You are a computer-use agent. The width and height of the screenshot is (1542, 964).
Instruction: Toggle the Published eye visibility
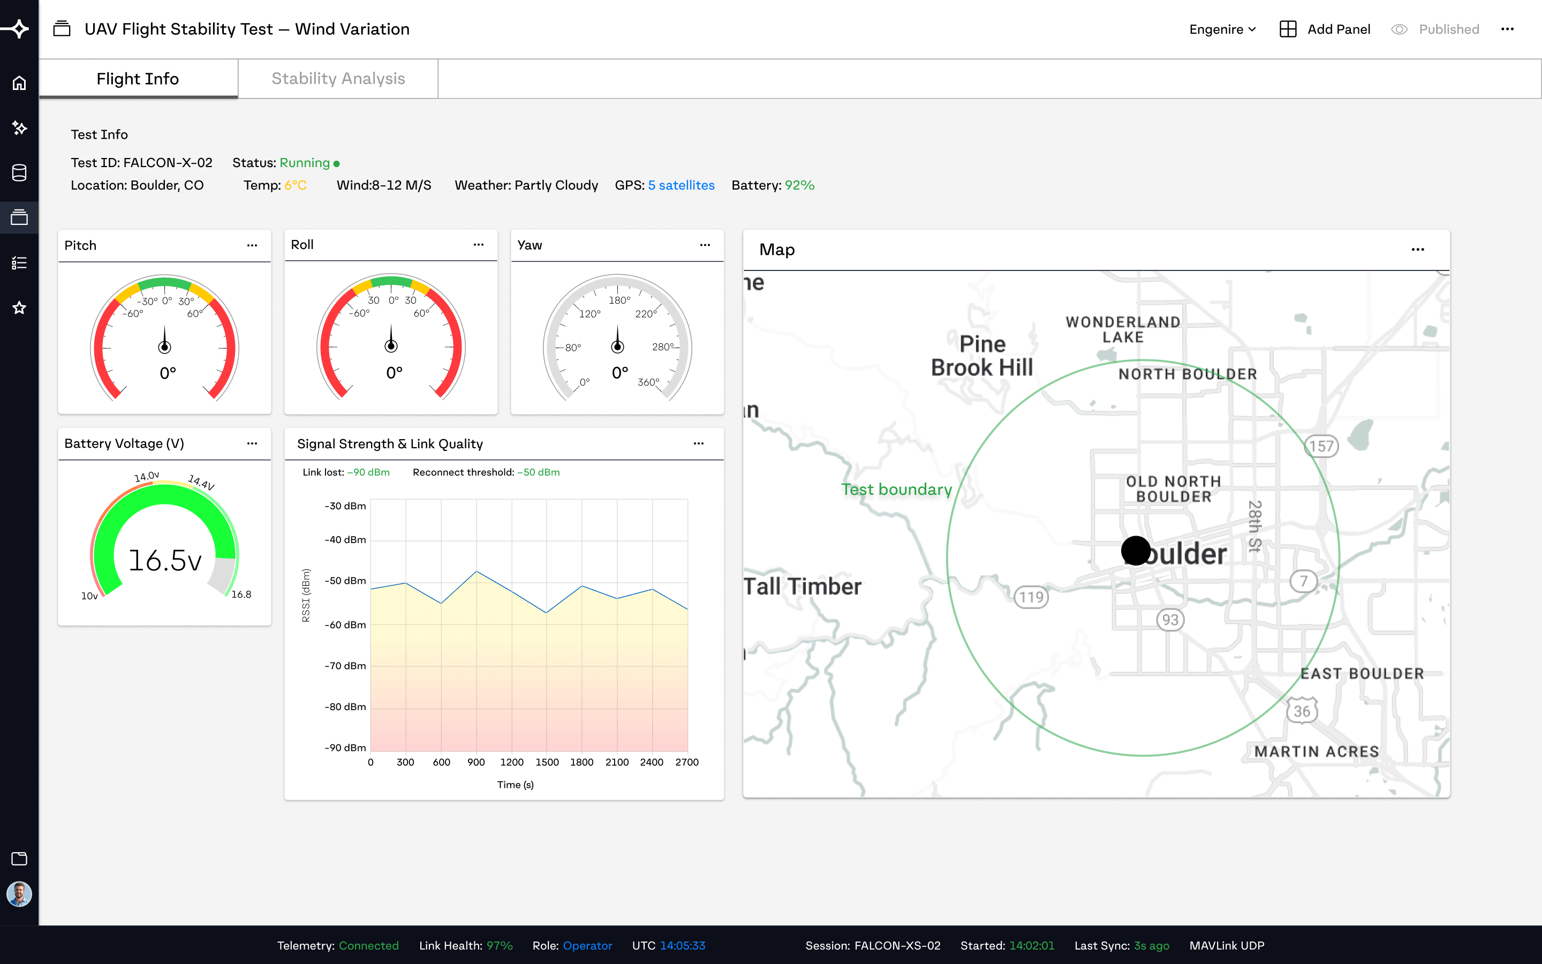point(1399,29)
